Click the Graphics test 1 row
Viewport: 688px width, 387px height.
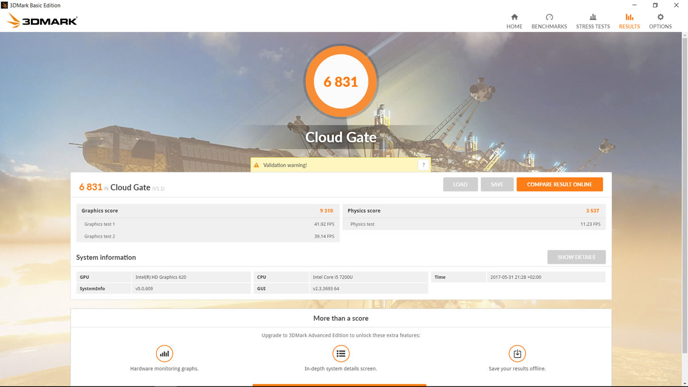[x=208, y=224]
